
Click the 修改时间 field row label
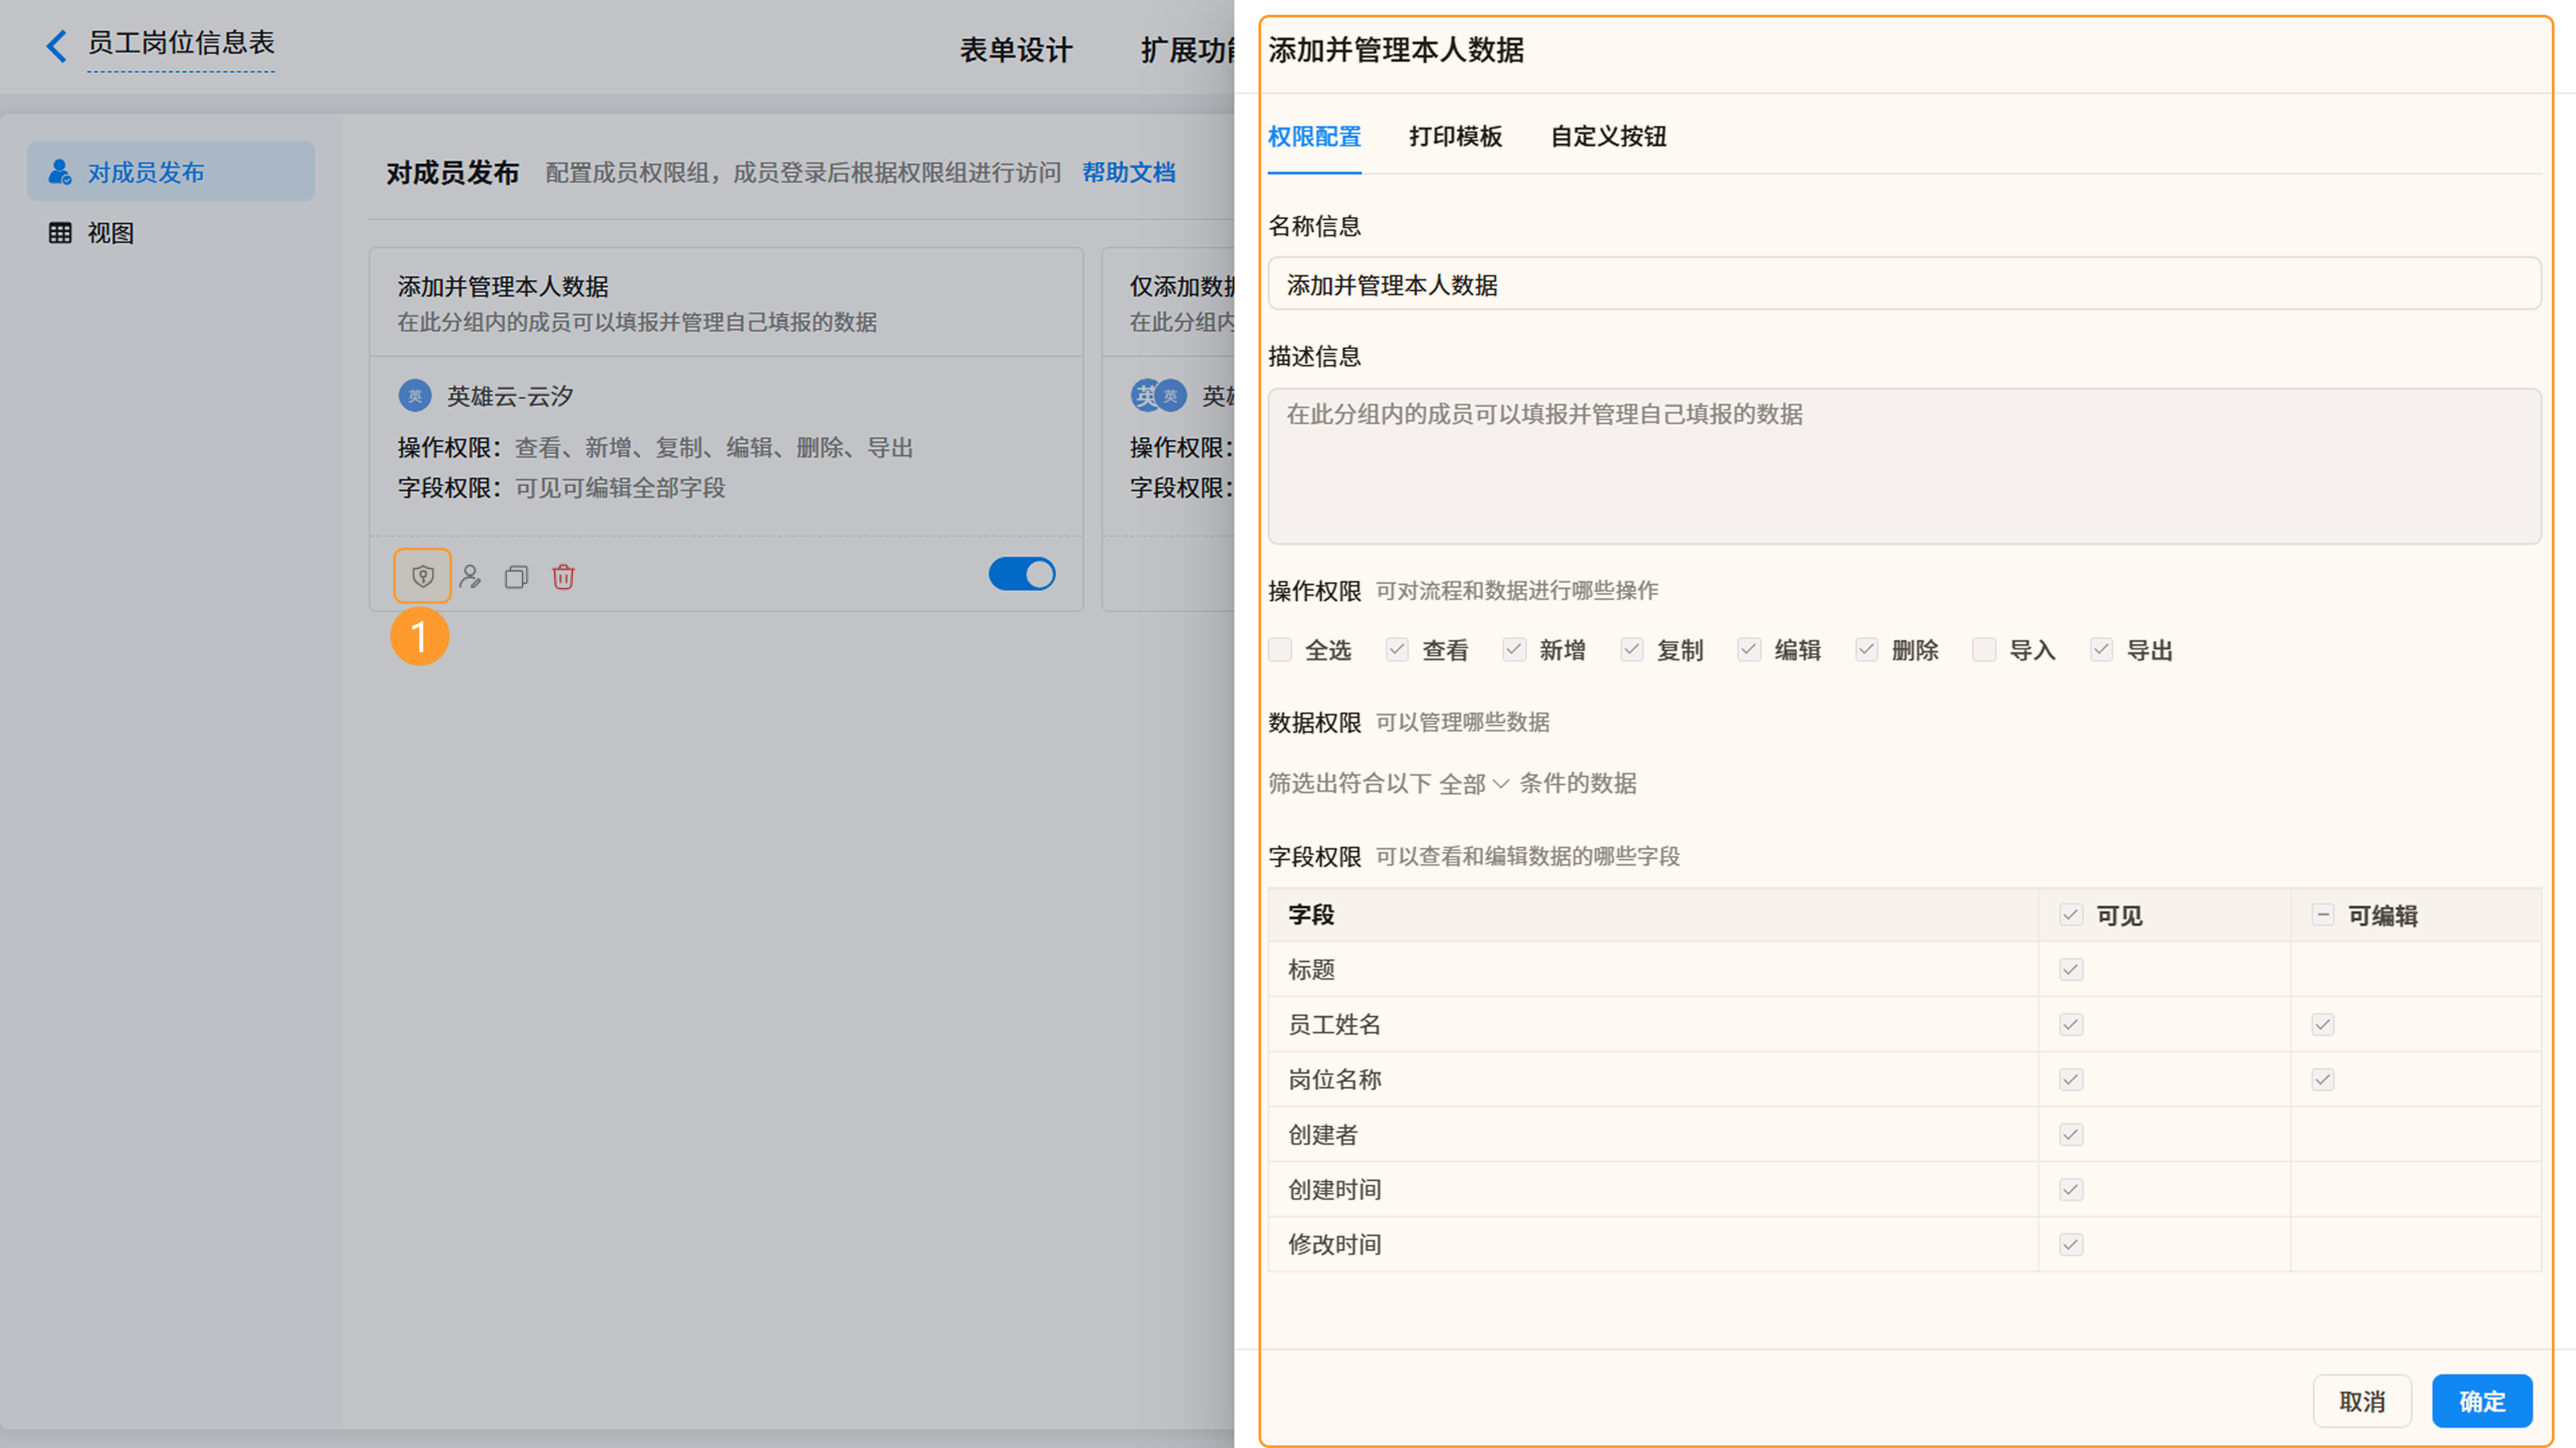[x=1334, y=1245]
